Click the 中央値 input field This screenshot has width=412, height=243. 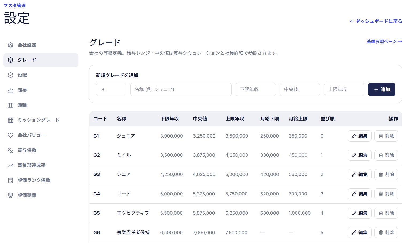pos(300,89)
